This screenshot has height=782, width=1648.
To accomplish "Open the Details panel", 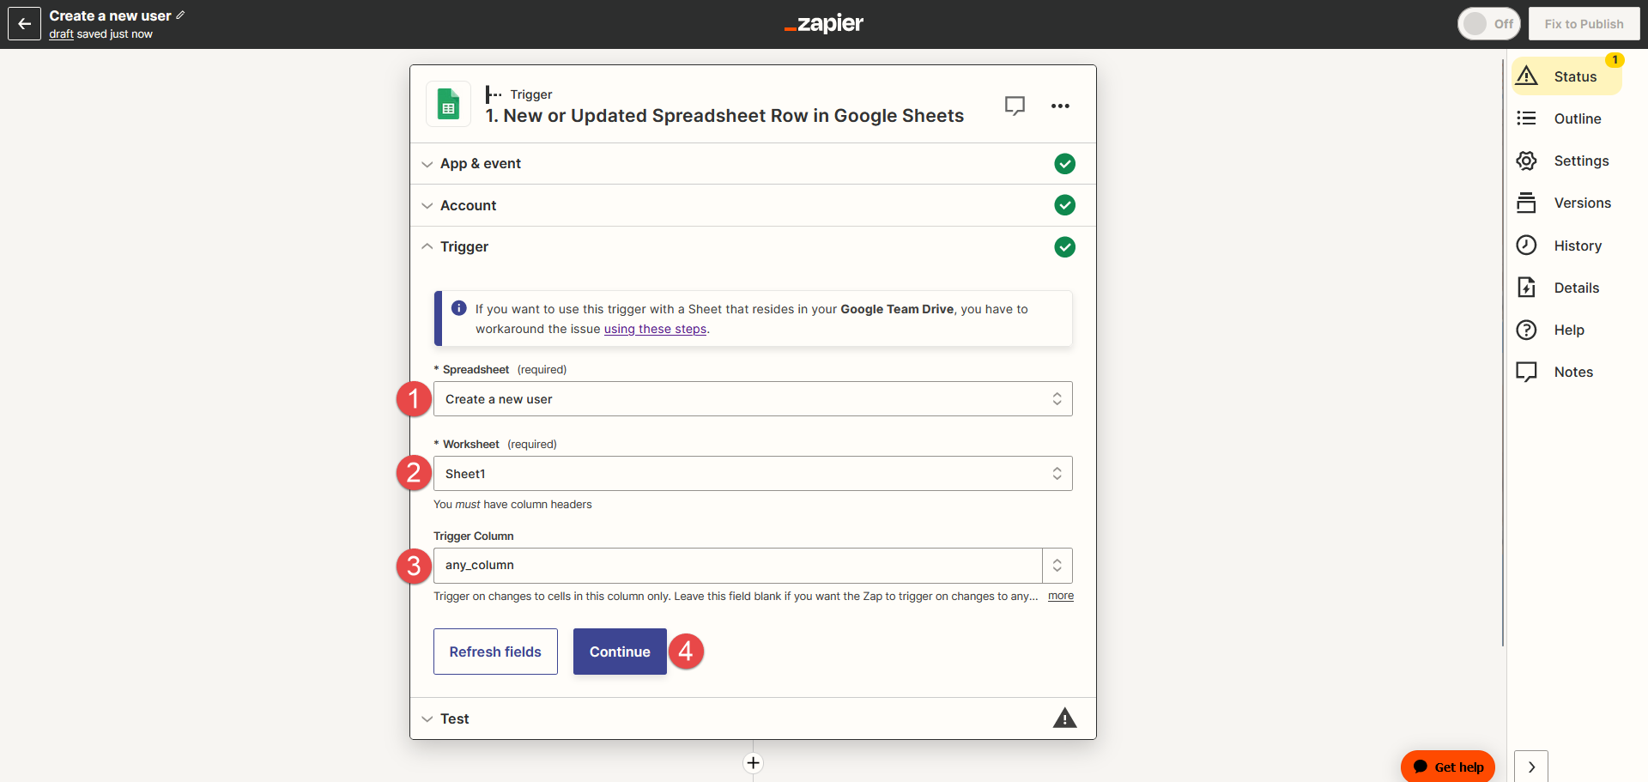I will pos(1566,288).
